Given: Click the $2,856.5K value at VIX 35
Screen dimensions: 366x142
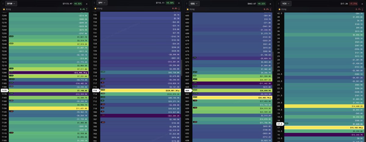Looking at the screenshot, I should pos(357,35).
